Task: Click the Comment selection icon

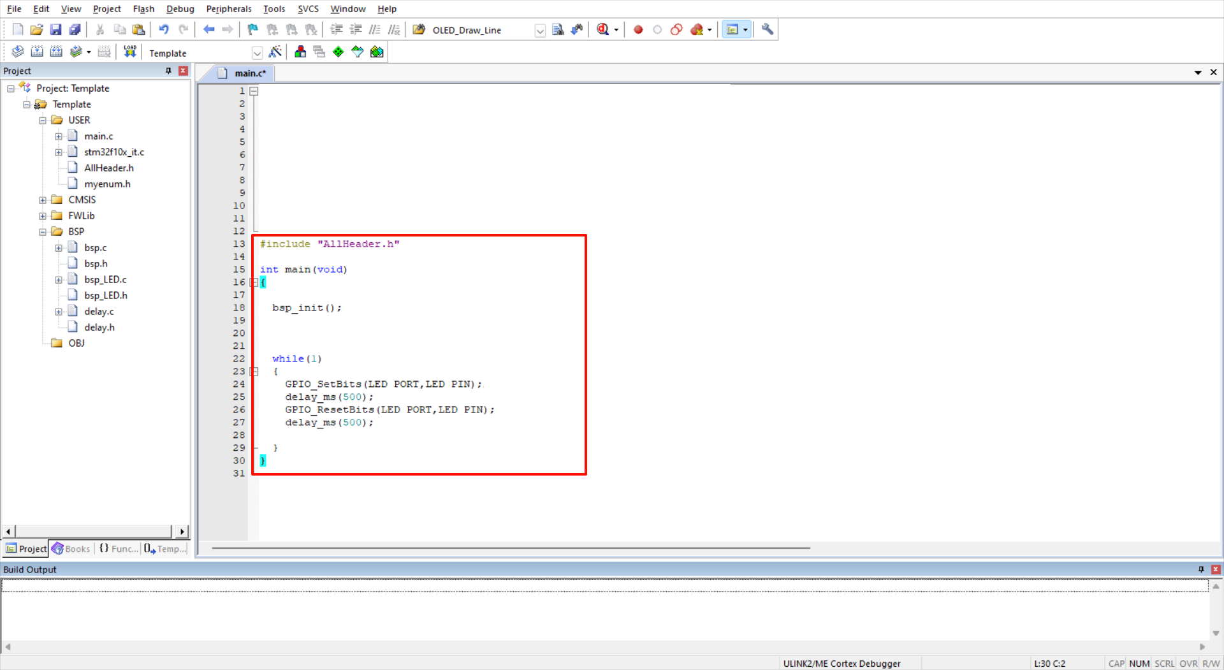Action: (x=375, y=29)
